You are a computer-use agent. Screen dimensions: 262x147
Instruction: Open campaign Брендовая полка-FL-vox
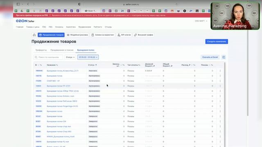pos(58,142)
